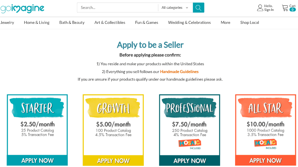The height and width of the screenshot is (167, 298).
Task: Apply now for the Professional plan
Action: coord(190,161)
